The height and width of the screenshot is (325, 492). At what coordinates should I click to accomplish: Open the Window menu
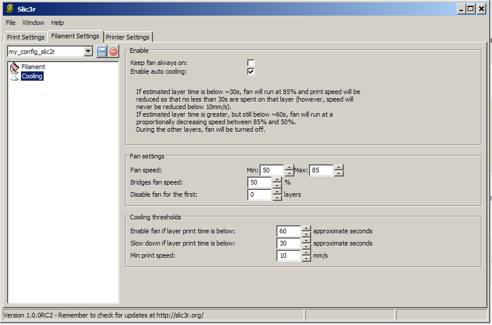pyautogui.click(x=33, y=23)
